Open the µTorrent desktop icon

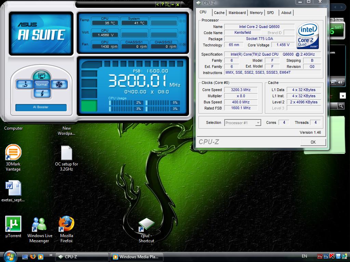[13, 224]
